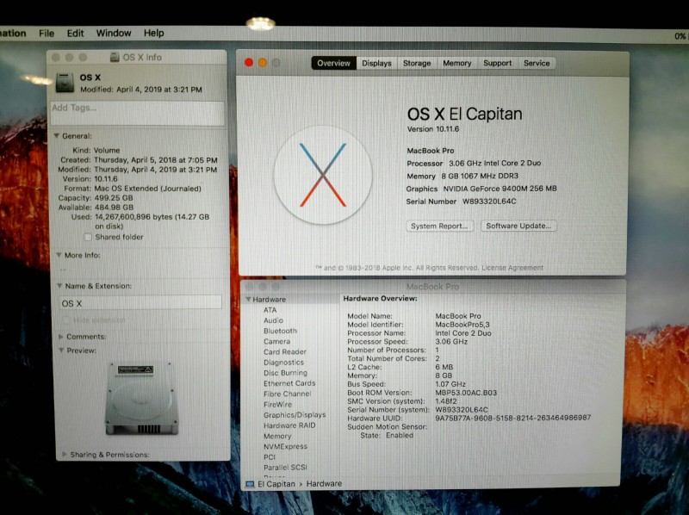
Task: Collapse the Preview section
Action: [x=61, y=351]
